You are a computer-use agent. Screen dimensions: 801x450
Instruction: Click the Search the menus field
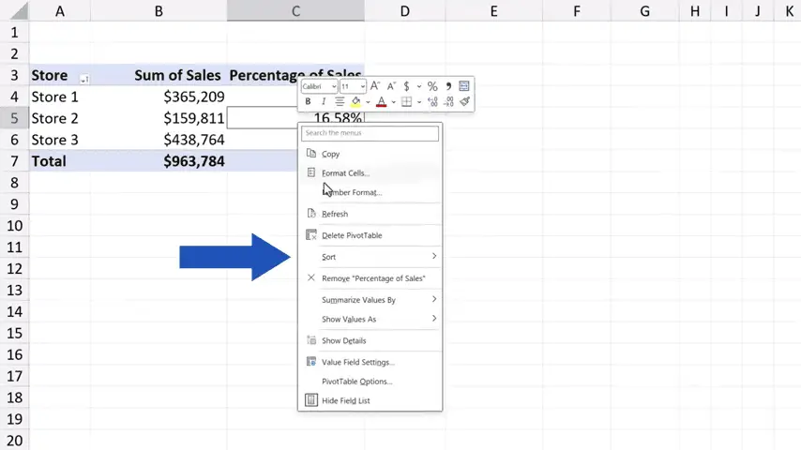(370, 133)
